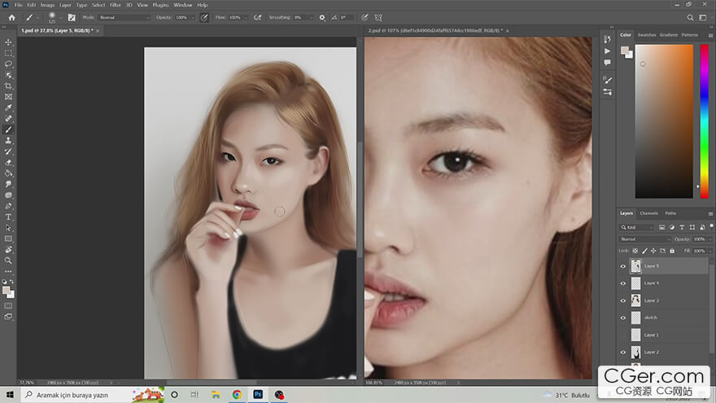
Task: Open the Search icon in options bar
Action: [x=690, y=17]
